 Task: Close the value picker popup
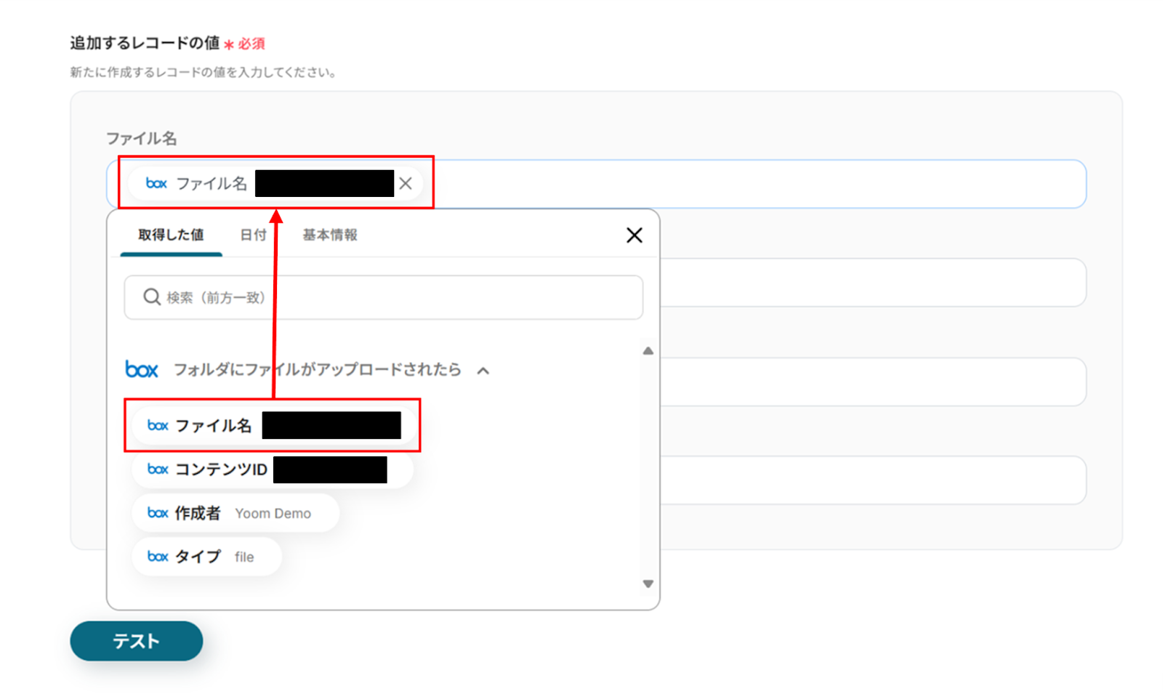[634, 235]
